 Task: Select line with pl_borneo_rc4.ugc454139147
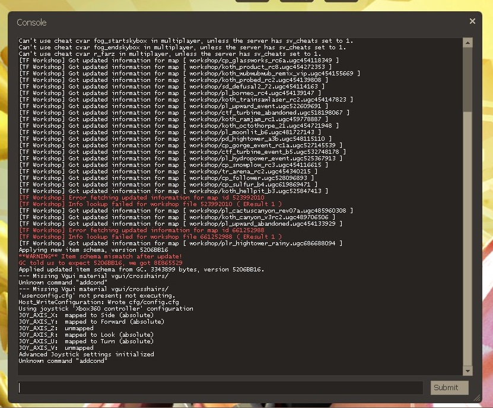tap(170, 93)
